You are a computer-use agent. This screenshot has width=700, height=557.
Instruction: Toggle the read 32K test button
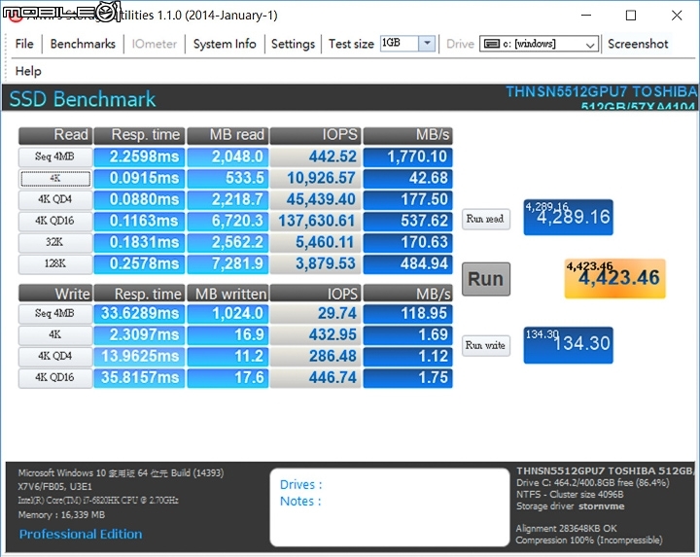click(55, 242)
